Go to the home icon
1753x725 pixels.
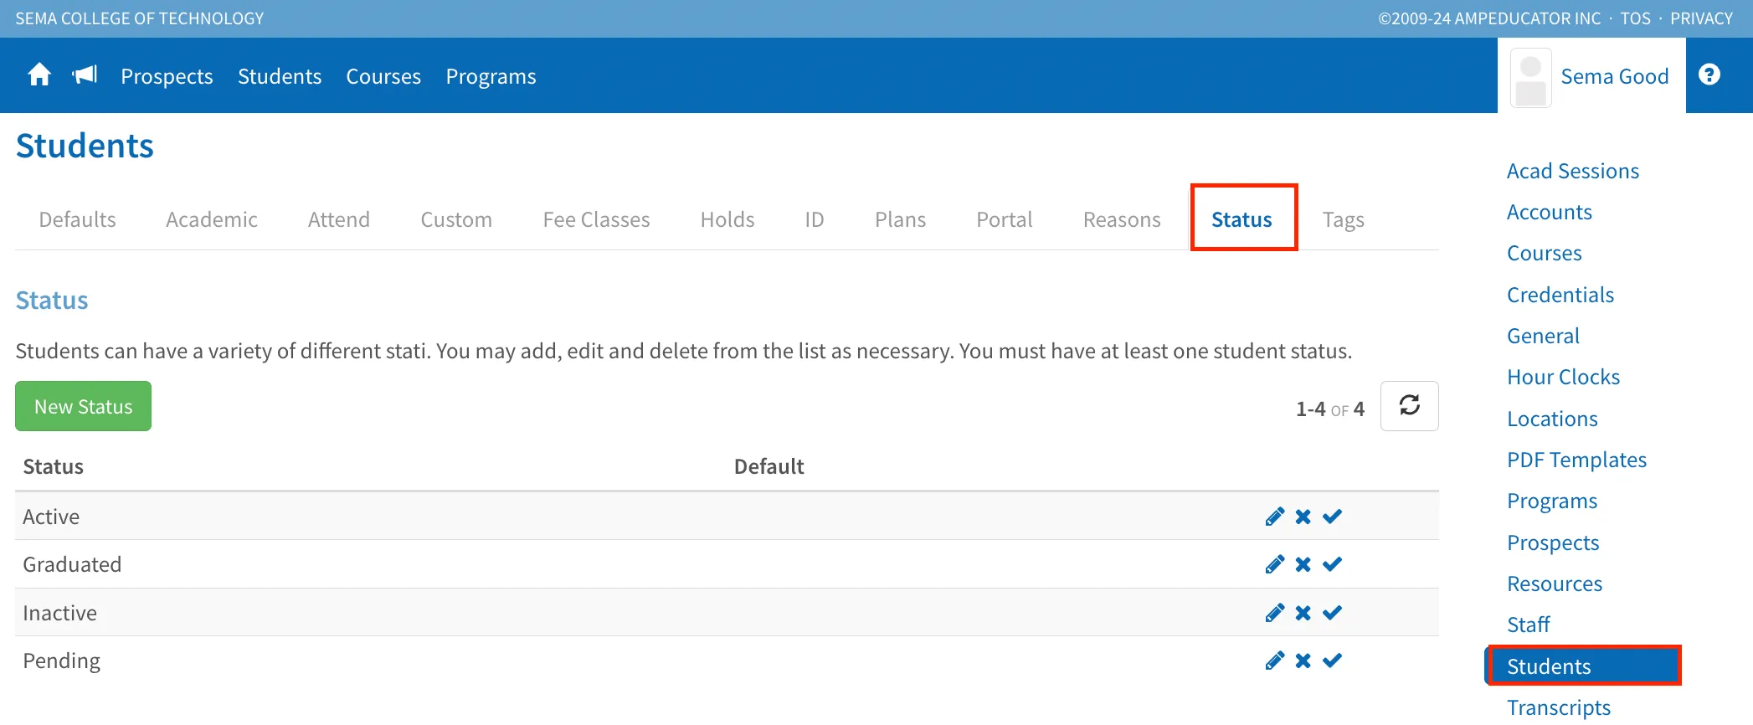(x=39, y=75)
